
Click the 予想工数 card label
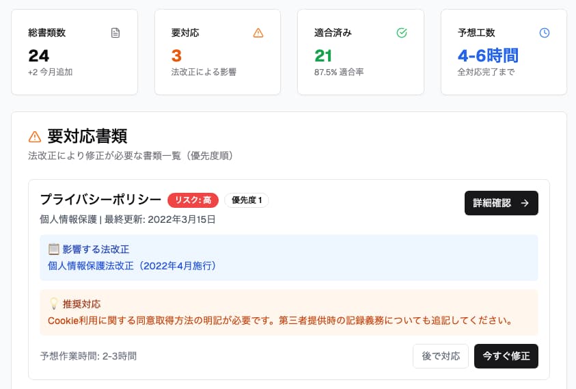476,33
